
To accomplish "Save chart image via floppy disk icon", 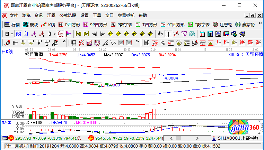I will click(226, 34).
